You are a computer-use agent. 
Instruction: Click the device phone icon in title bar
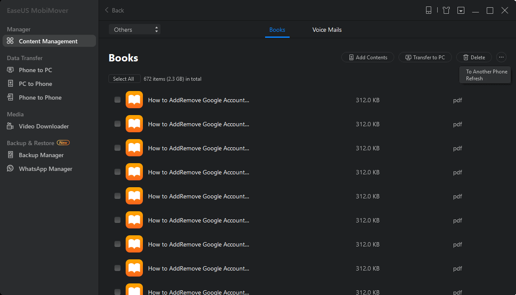coord(429,10)
